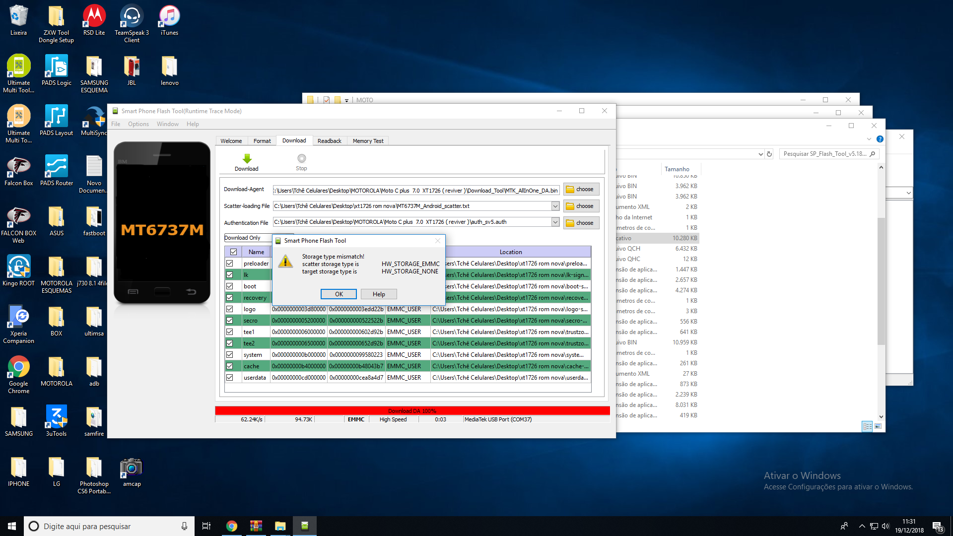953x536 pixels.
Task: Open the Options menu in Flash Tool
Action: pos(138,124)
